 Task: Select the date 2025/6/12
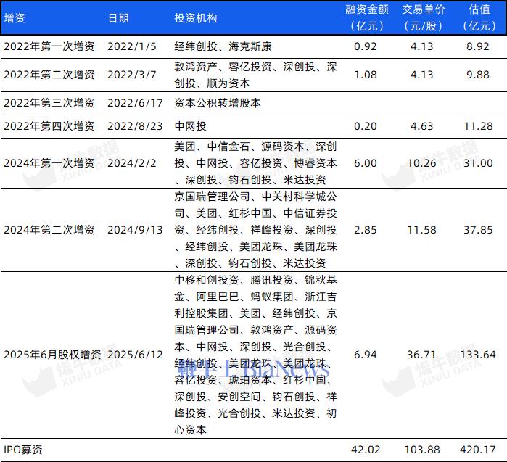135,355
